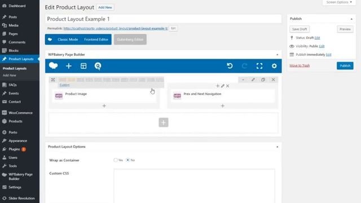Open the permalink URL
The image size is (361, 203).
click(x=116, y=29)
